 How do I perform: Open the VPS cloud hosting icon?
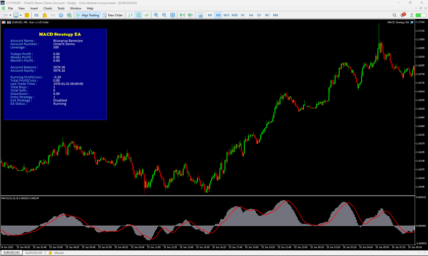(61, 15)
